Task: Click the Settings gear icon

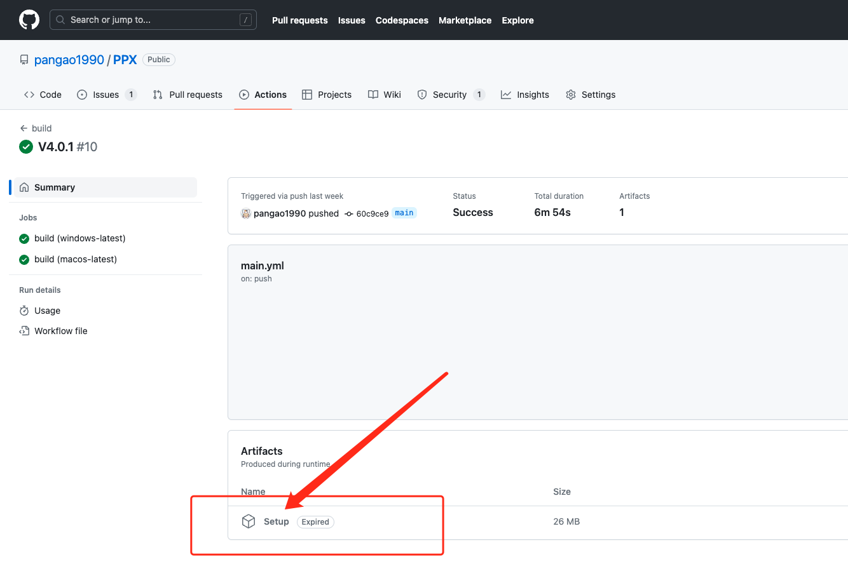Action: [571, 95]
